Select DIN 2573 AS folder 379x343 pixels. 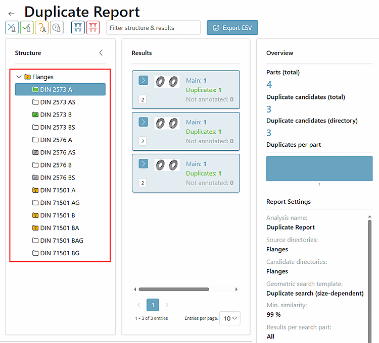54,102
